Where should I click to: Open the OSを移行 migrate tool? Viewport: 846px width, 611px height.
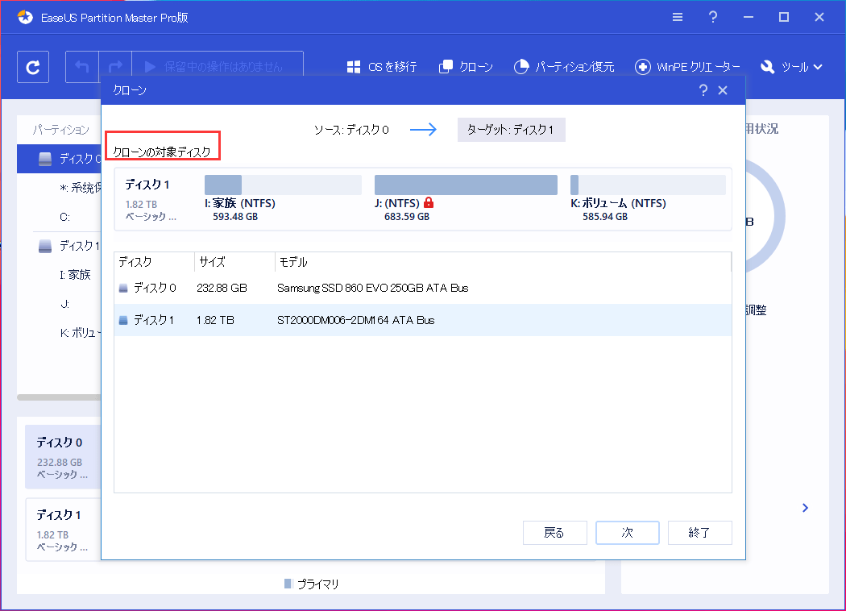pos(381,67)
